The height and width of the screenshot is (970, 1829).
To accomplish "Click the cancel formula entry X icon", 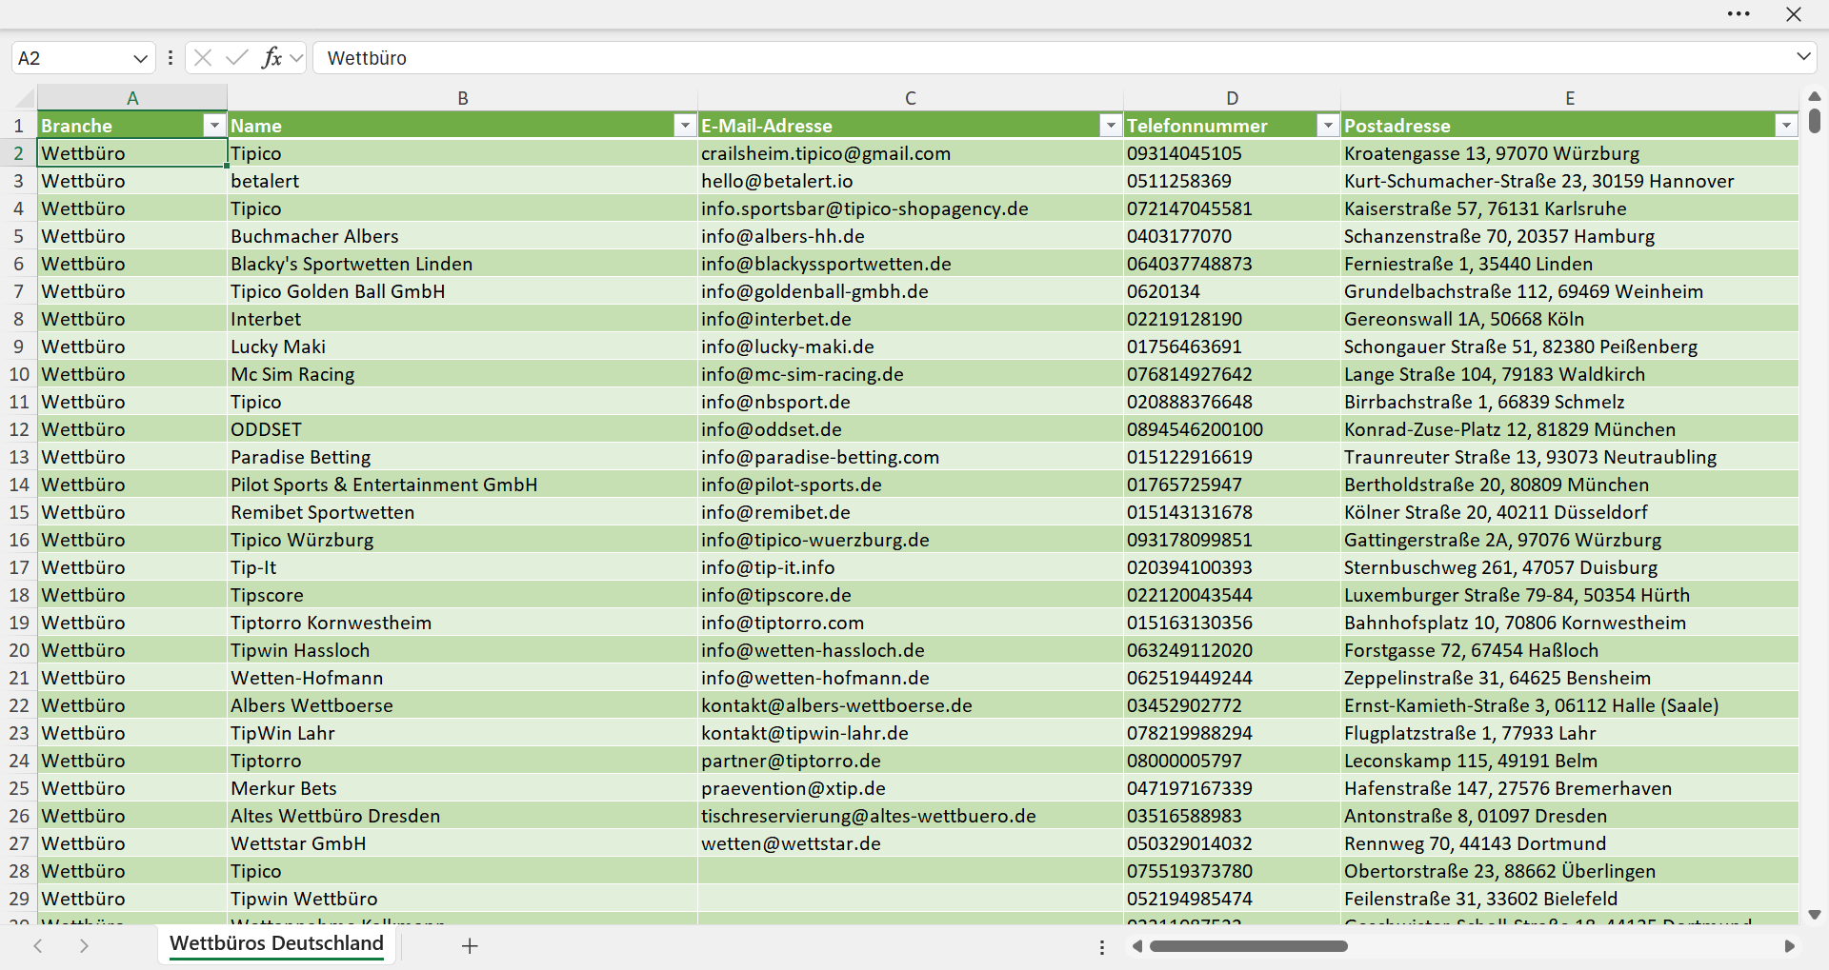I will coord(203,58).
